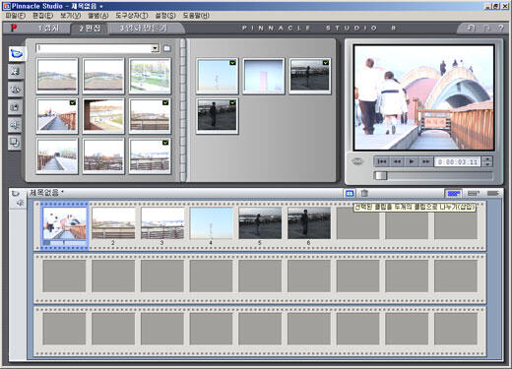Click the trash can delete clip icon
The height and width of the screenshot is (369, 512).
364,193
